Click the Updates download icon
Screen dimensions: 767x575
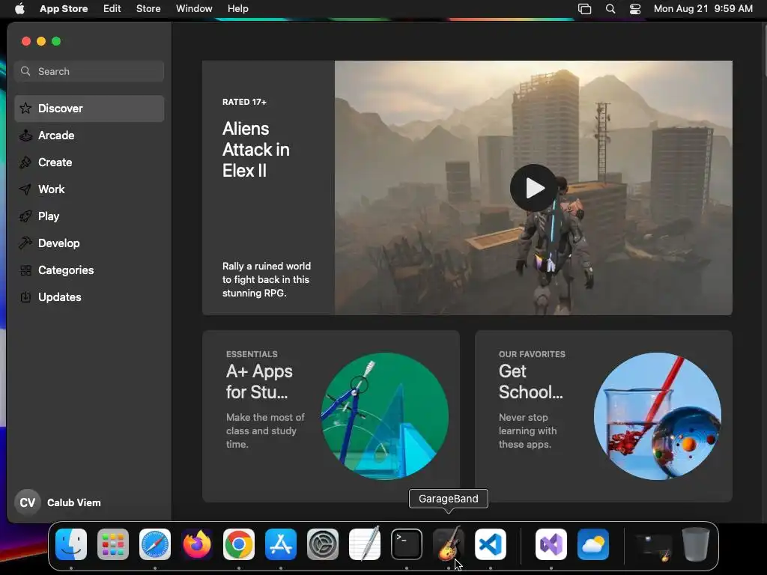(x=25, y=297)
